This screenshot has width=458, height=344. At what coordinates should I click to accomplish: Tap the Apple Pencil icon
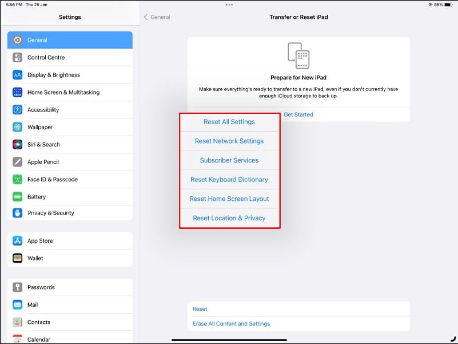click(18, 162)
